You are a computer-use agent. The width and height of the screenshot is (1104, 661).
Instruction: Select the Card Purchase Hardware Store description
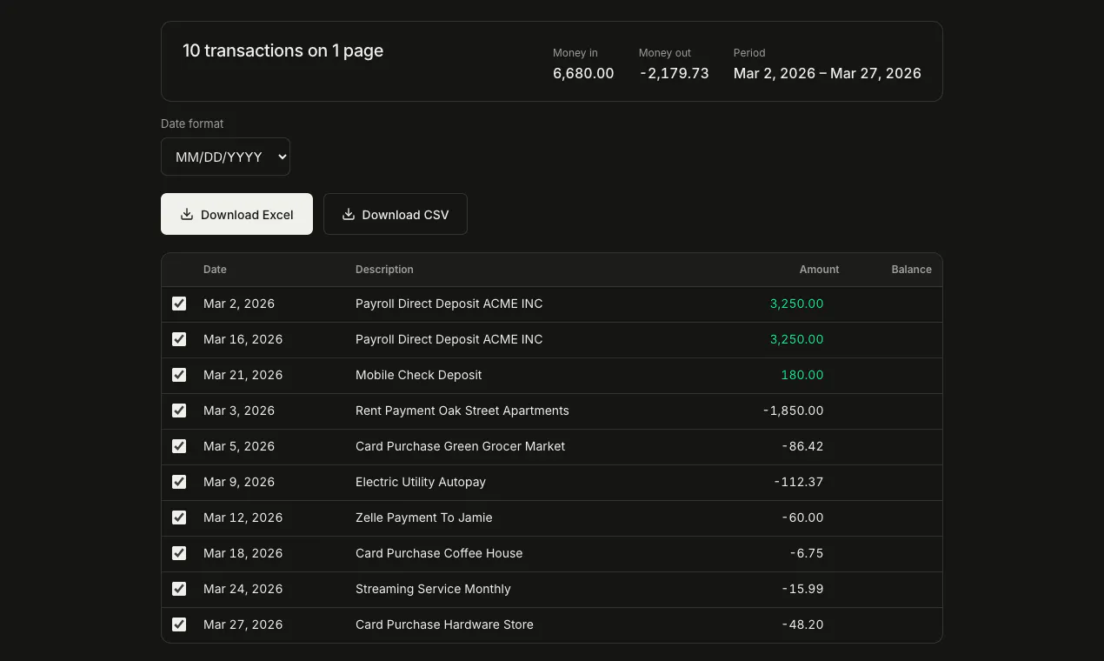(444, 624)
